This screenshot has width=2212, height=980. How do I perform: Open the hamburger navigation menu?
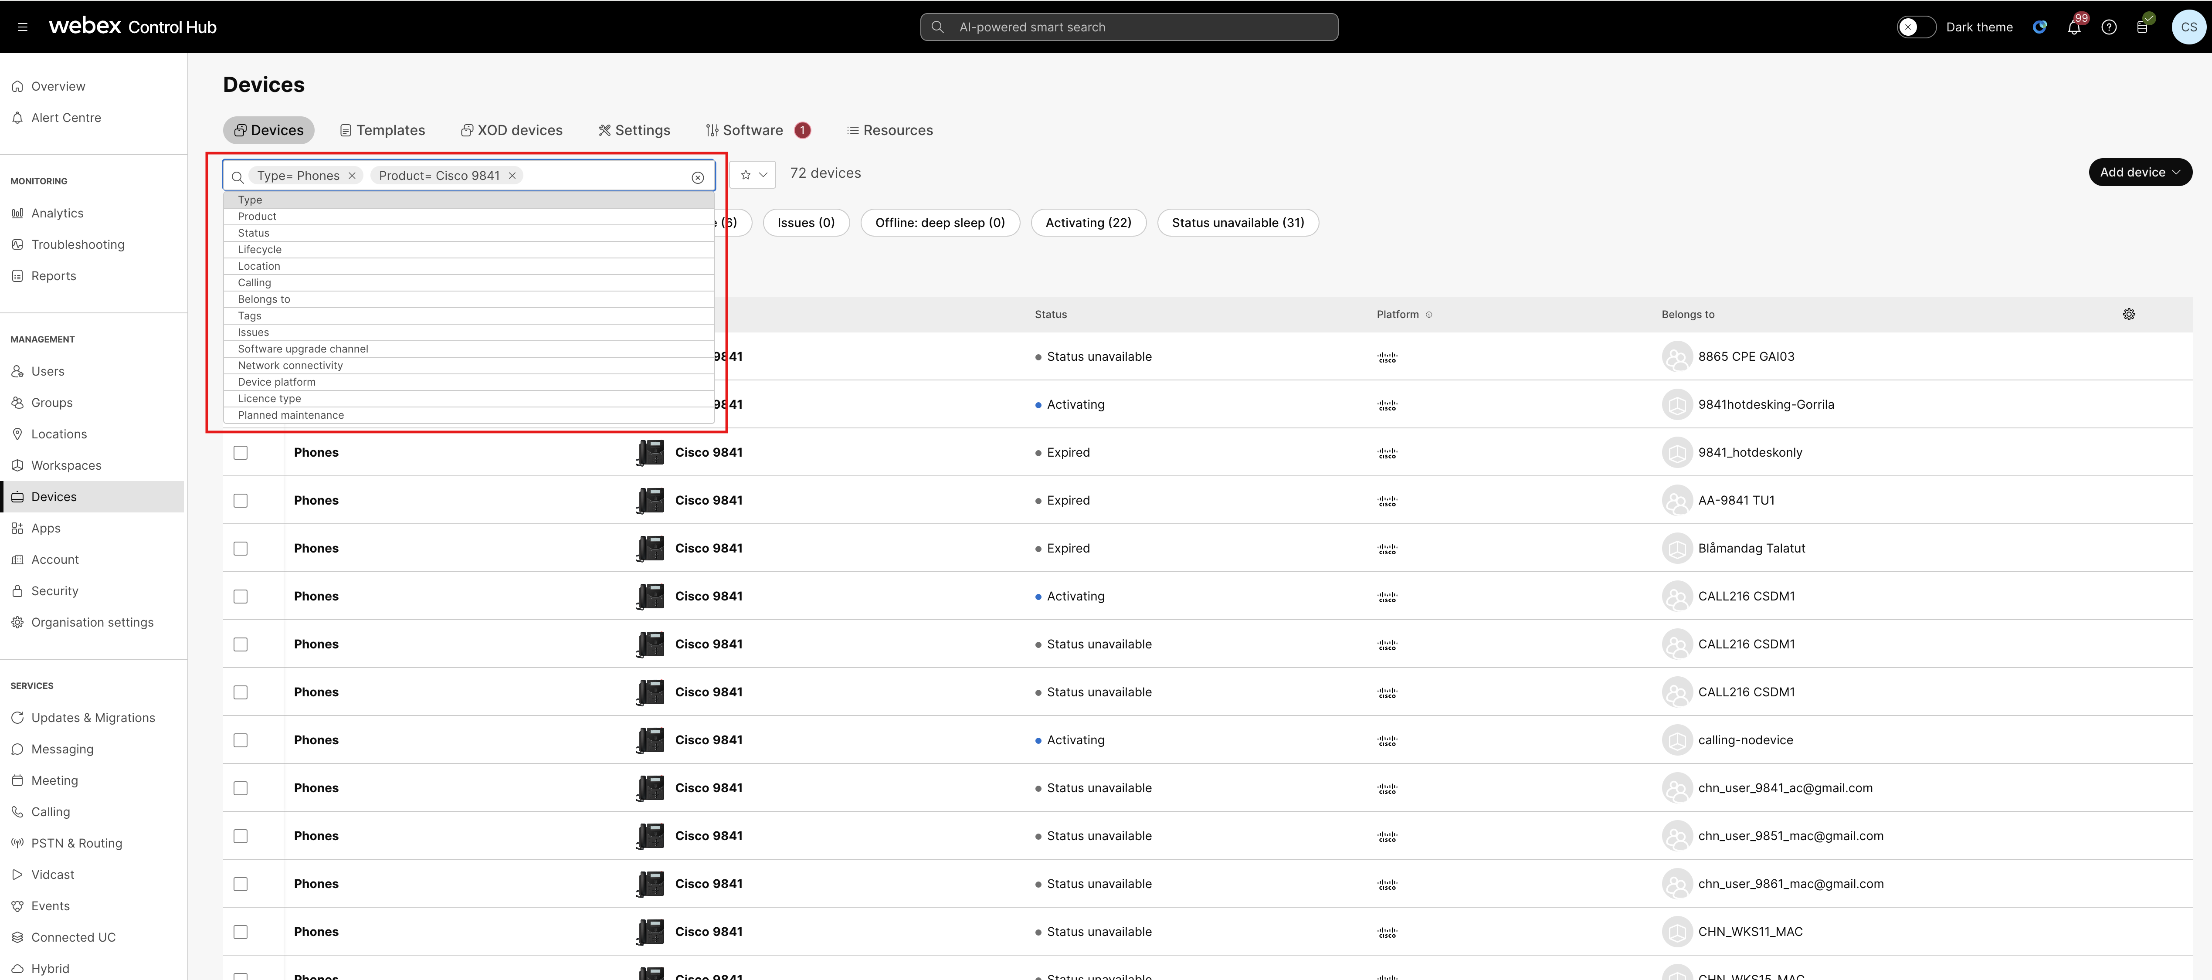coord(22,27)
